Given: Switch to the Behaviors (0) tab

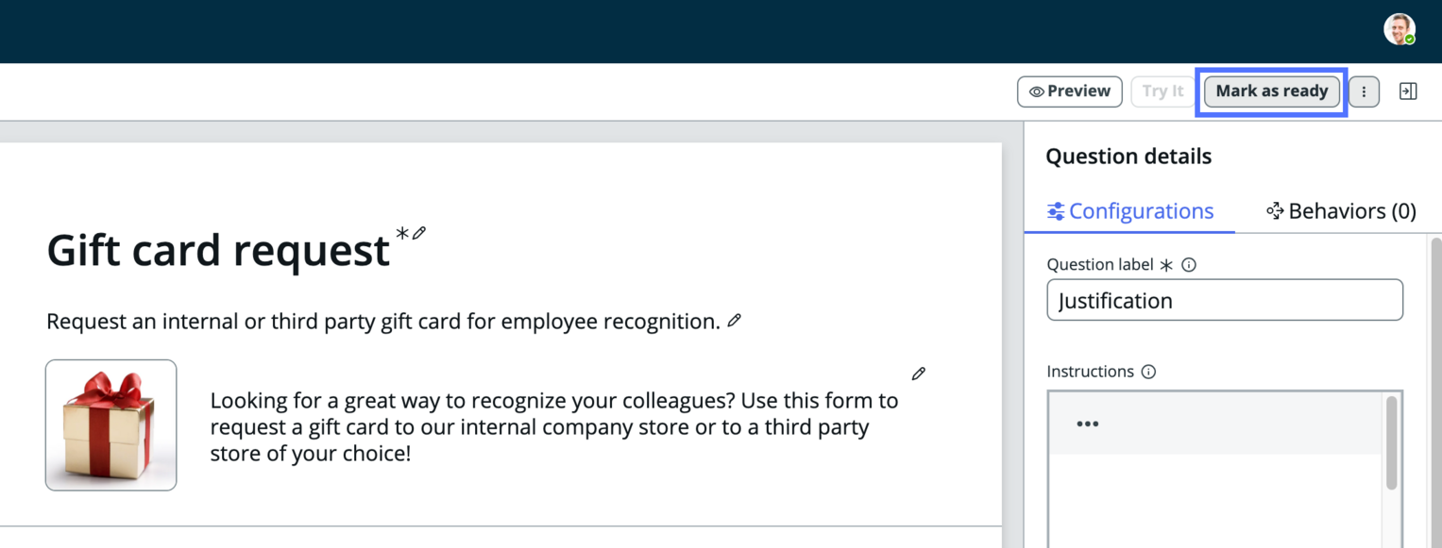Looking at the screenshot, I should [1341, 211].
